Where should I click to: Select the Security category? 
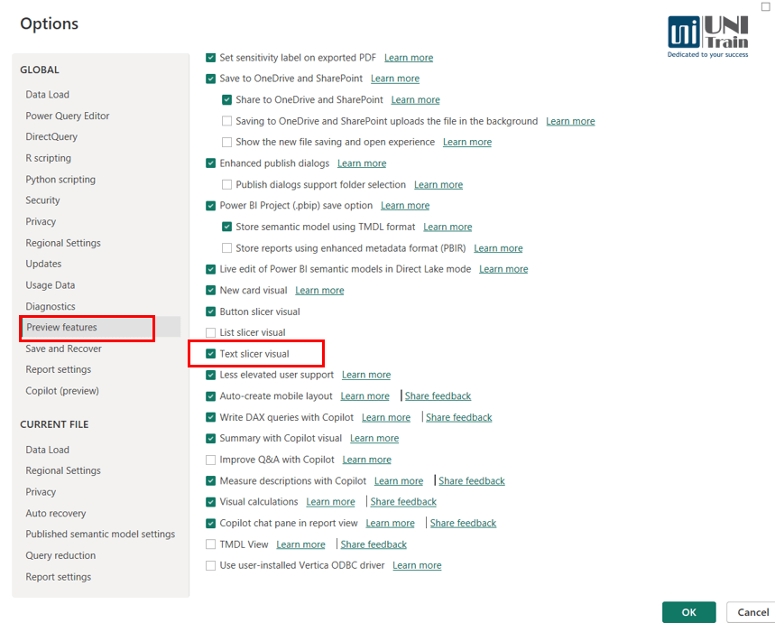tap(42, 200)
